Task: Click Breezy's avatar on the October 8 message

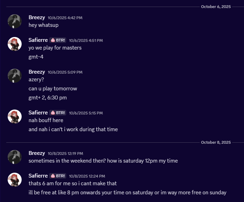Action: point(15,157)
